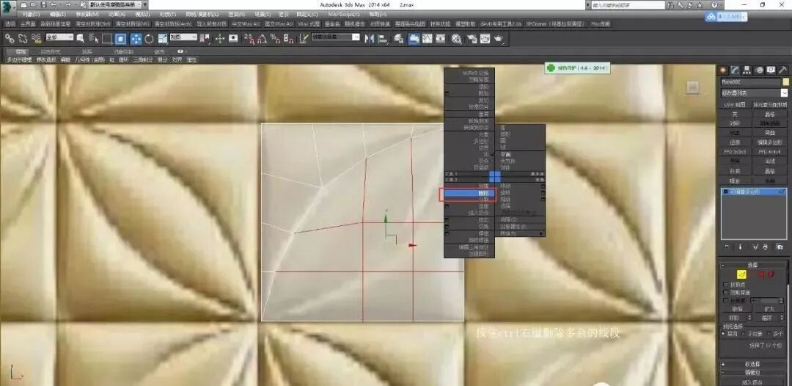Toggle the By Angle checkbox
792x386 pixels.
(x=726, y=301)
